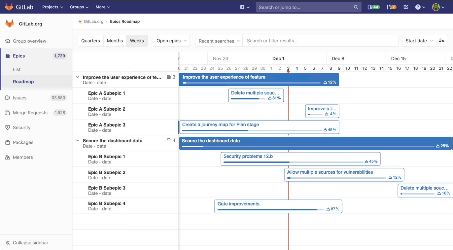The image size is (453, 250).
Task: Open the Projects menu
Action: pyautogui.click(x=52, y=7)
